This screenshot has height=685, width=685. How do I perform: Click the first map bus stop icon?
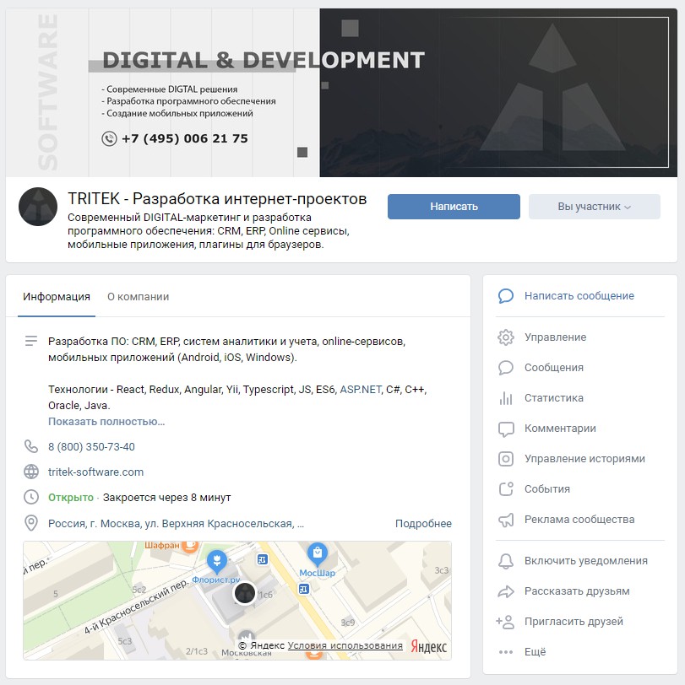click(263, 559)
